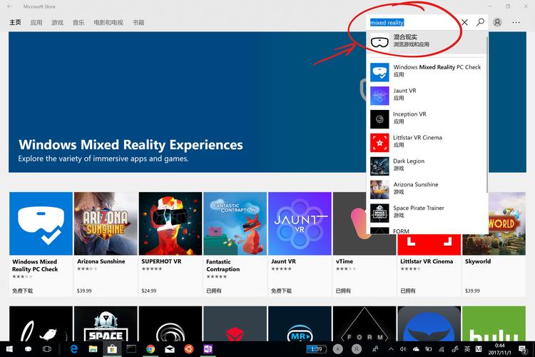Click 免费下载 under Jaunt VR

pyautogui.click(x=281, y=291)
